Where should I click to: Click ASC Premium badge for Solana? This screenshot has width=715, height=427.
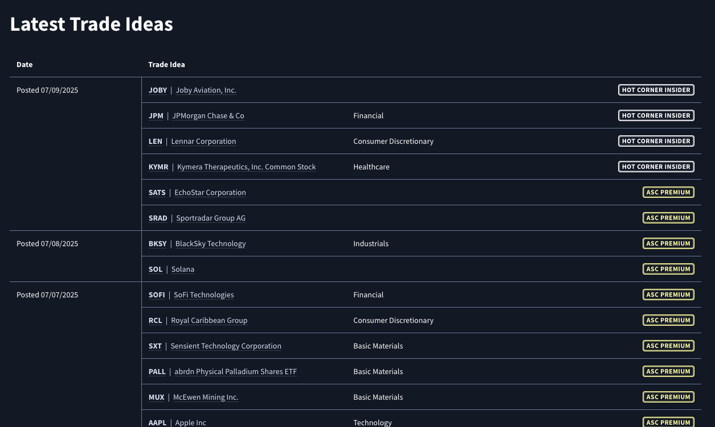[x=668, y=269]
